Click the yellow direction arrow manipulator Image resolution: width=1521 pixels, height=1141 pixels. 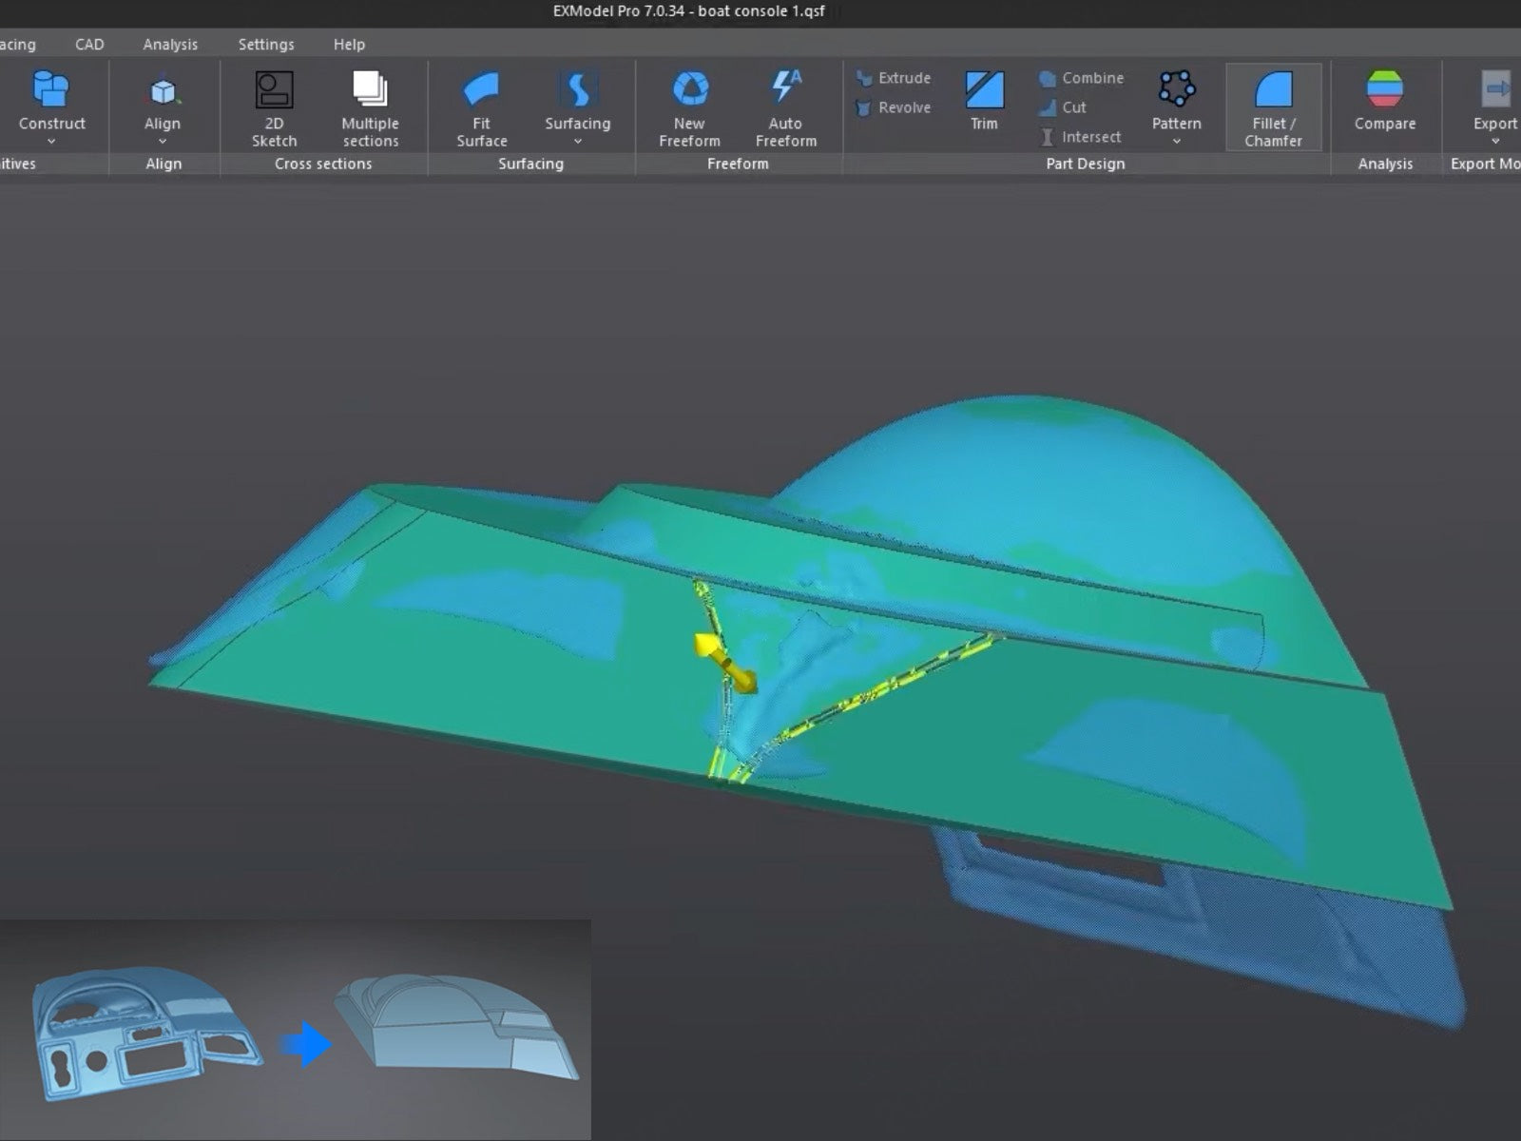click(x=726, y=662)
